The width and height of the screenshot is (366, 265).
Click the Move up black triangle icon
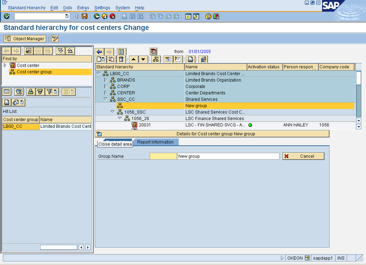pyautogui.click(x=134, y=59)
